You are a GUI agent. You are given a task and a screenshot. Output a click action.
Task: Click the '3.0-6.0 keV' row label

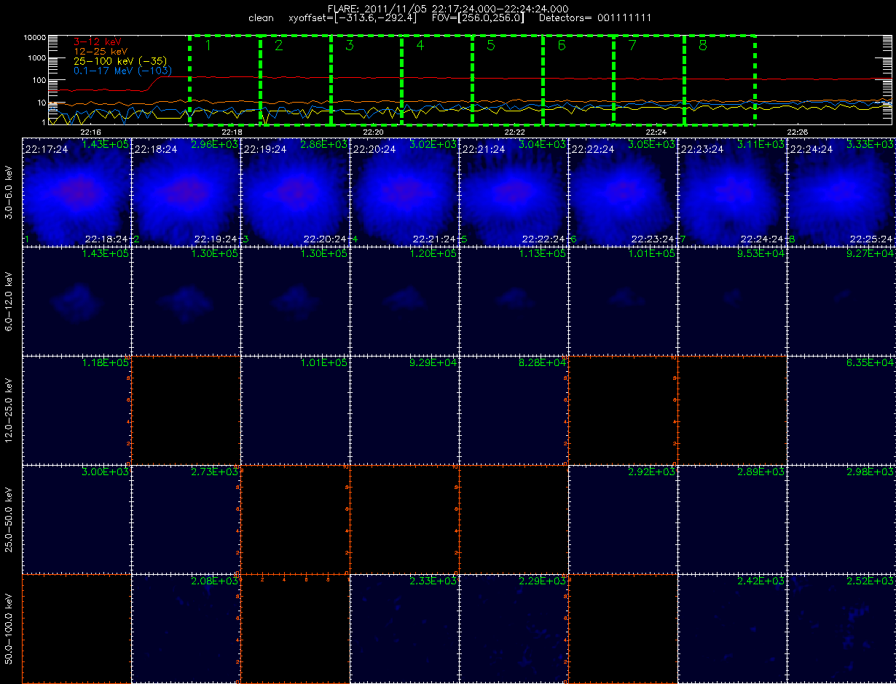point(9,191)
